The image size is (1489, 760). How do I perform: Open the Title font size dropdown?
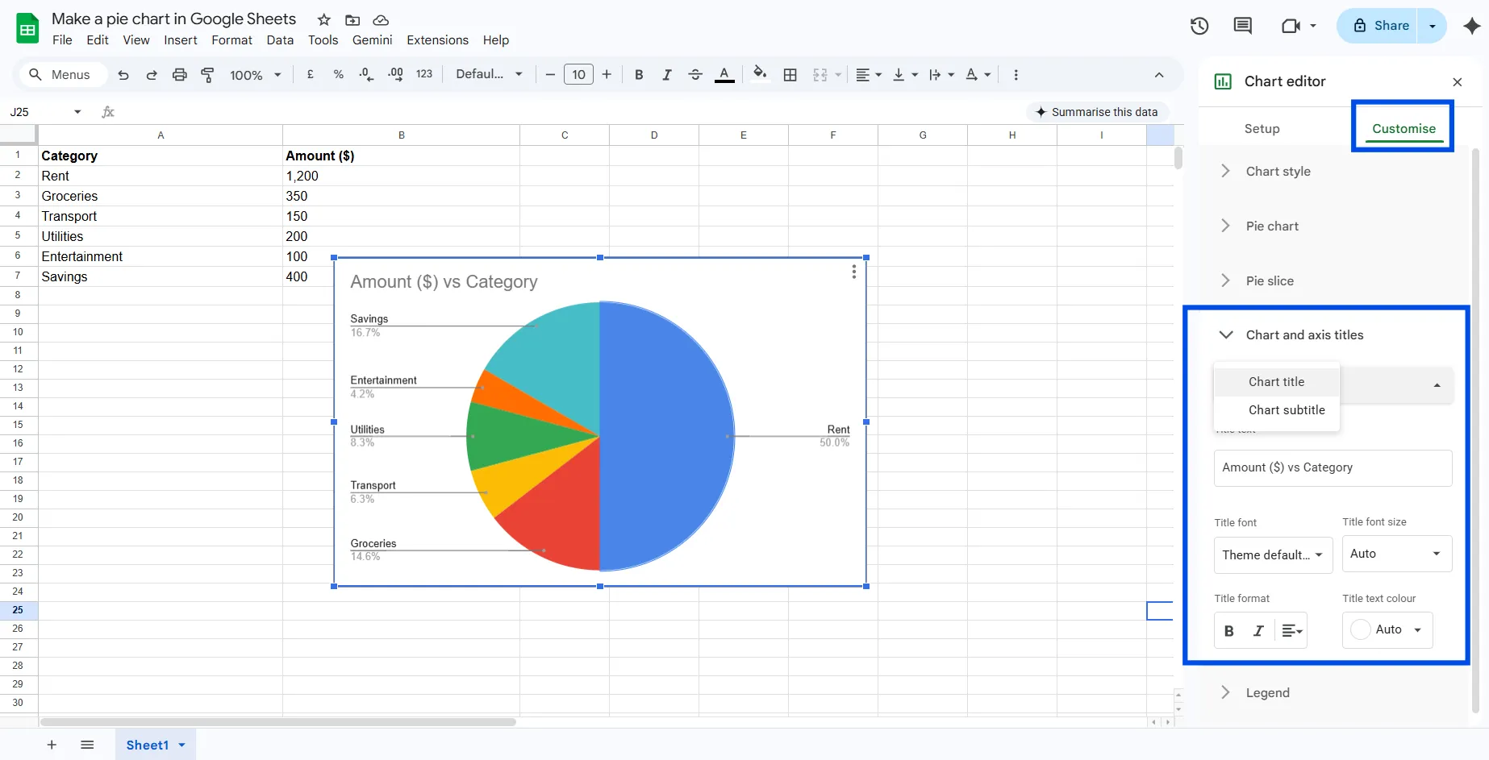pyautogui.click(x=1396, y=554)
